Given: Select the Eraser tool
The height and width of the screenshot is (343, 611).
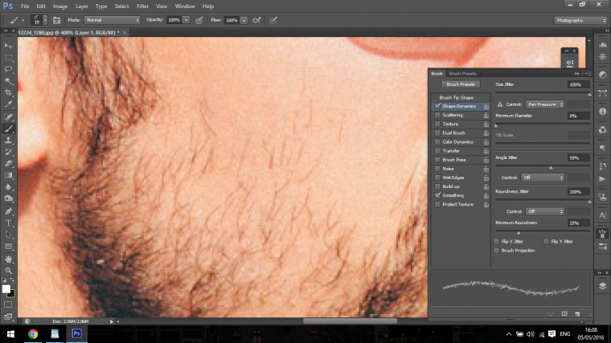Looking at the screenshot, I should pos(8,164).
